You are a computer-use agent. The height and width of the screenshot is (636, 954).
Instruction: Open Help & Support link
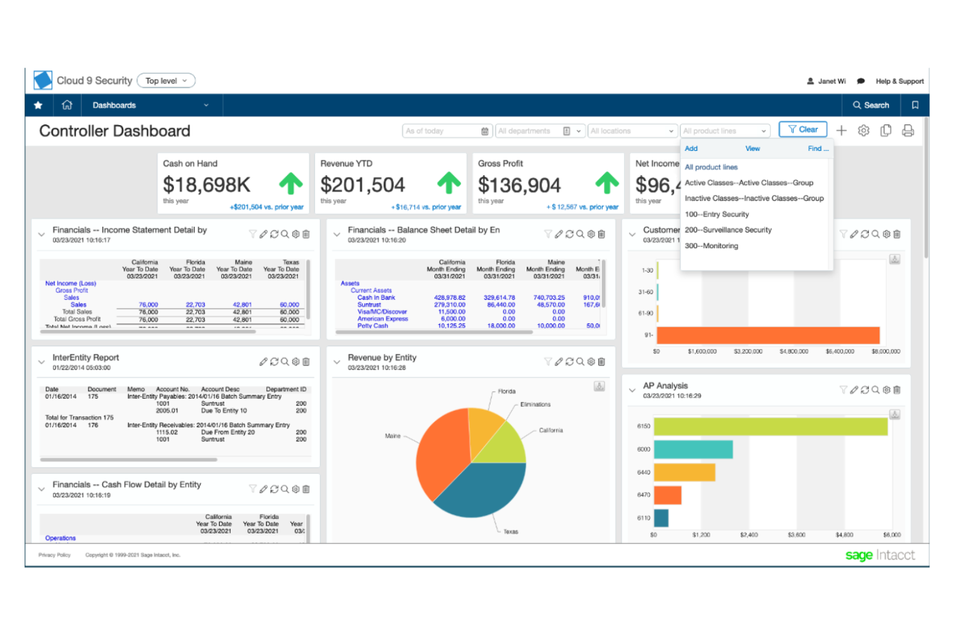pyautogui.click(x=899, y=81)
